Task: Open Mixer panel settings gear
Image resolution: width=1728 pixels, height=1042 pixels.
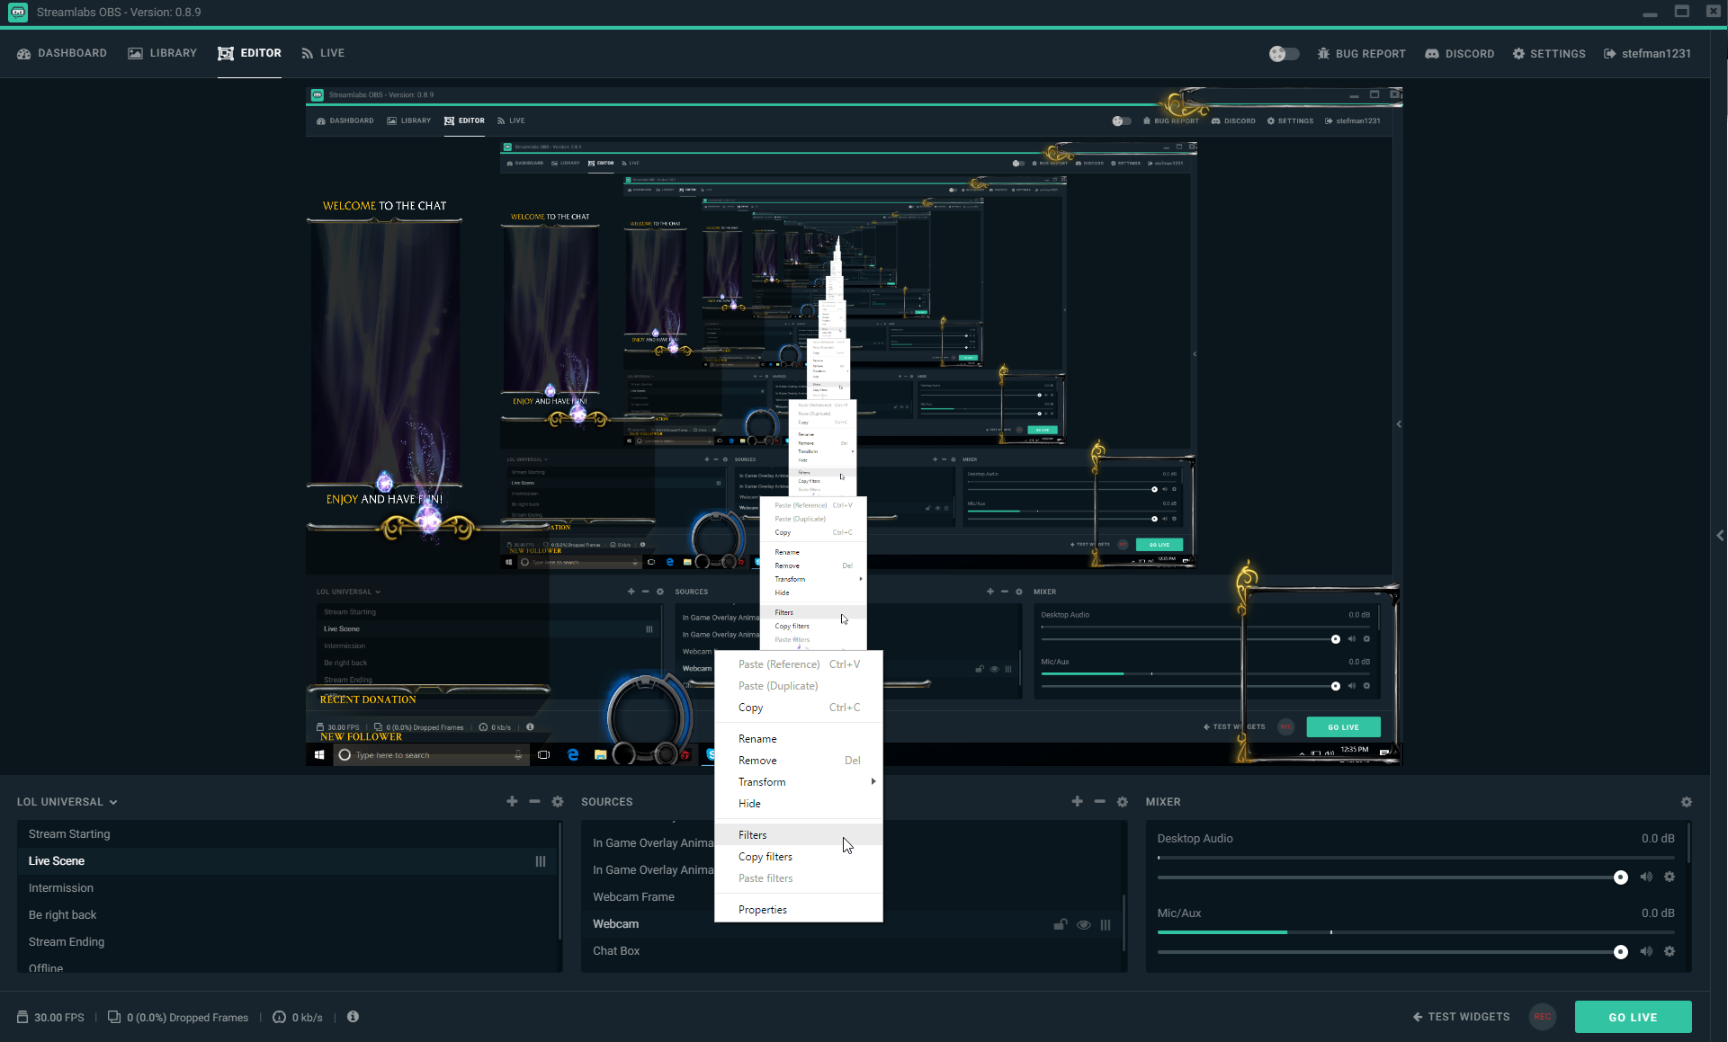Action: tap(1687, 802)
